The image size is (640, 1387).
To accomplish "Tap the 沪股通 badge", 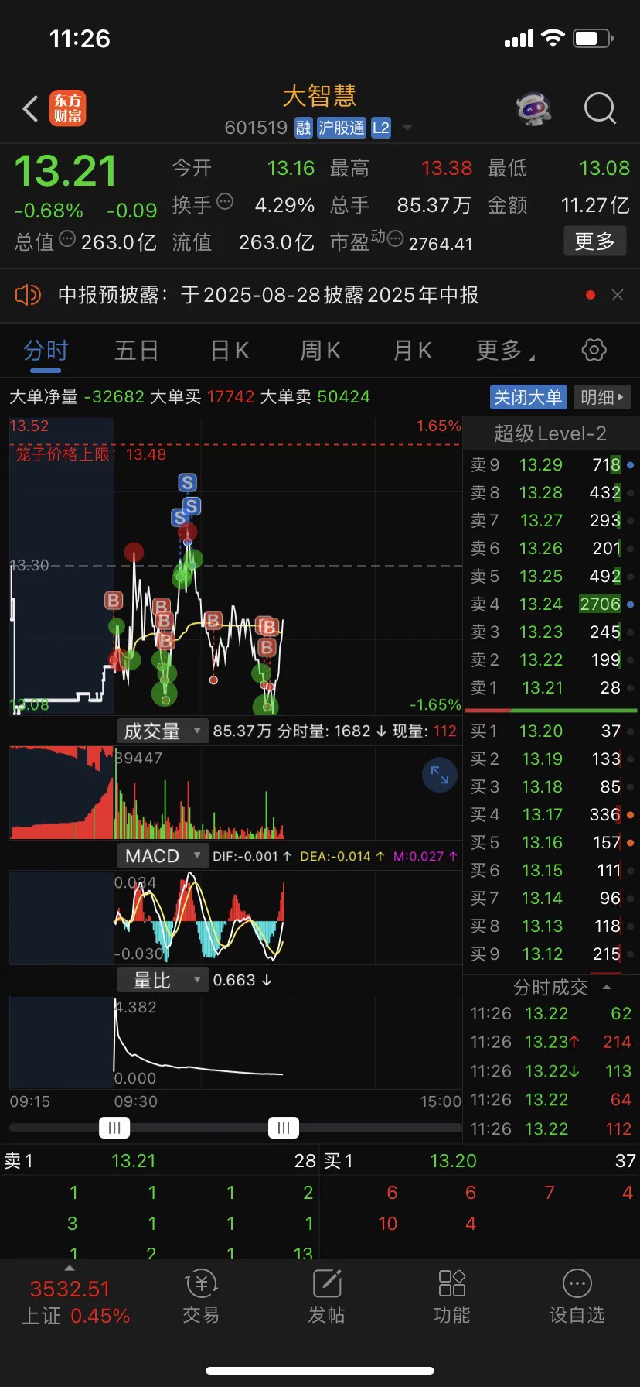I will coord(341,128).
